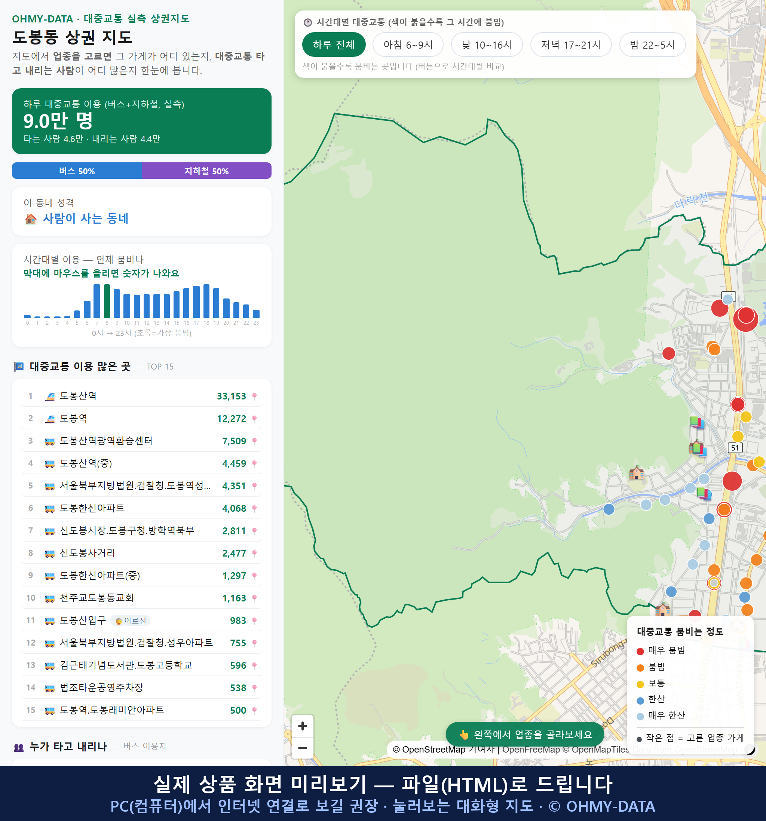766x821 pixels.
Task: Click the bus icon beside 신도봉시장.도봉구청.방학역북부
Action: [50, 531]
